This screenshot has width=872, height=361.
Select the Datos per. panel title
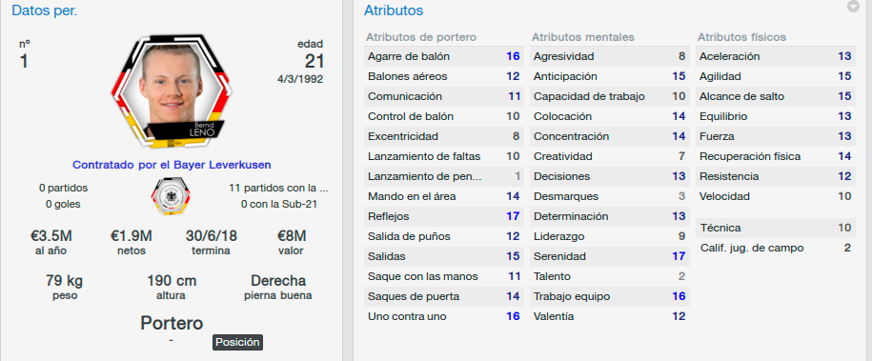(x=45, y=10)
